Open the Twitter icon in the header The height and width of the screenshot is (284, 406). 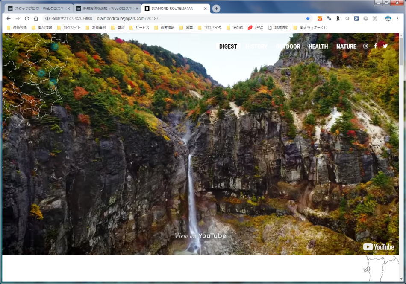pyautogui.click(x=385, y=46)
